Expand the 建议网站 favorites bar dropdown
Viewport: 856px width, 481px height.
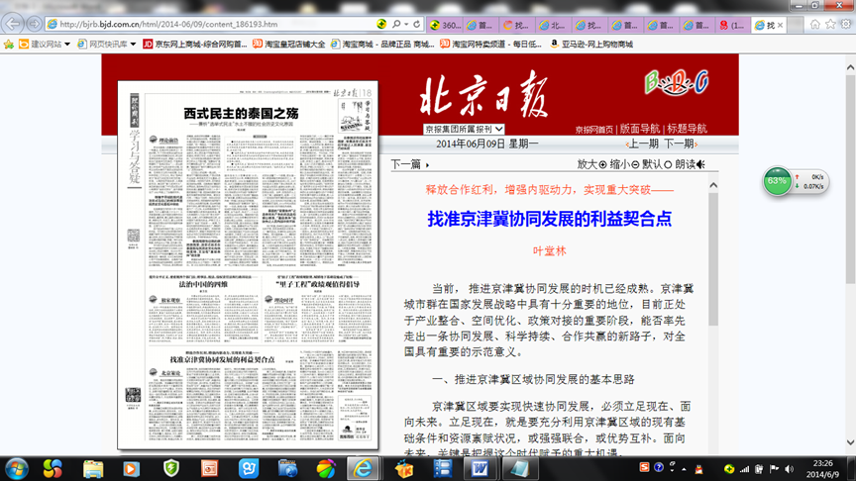point(67,45)
